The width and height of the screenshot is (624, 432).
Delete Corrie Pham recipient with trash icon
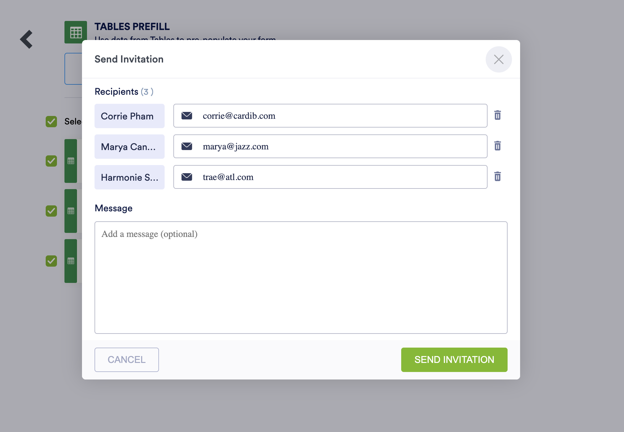pyautogui.click(x=497, y=115)
